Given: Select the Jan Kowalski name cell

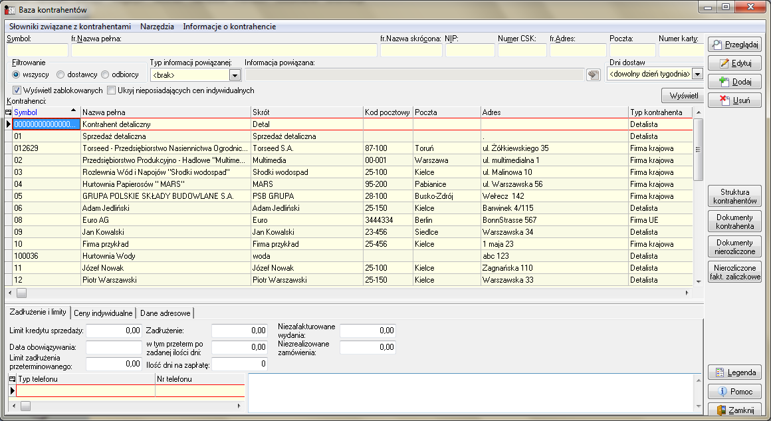Looking at the screenshot, I should click(165, 231).
